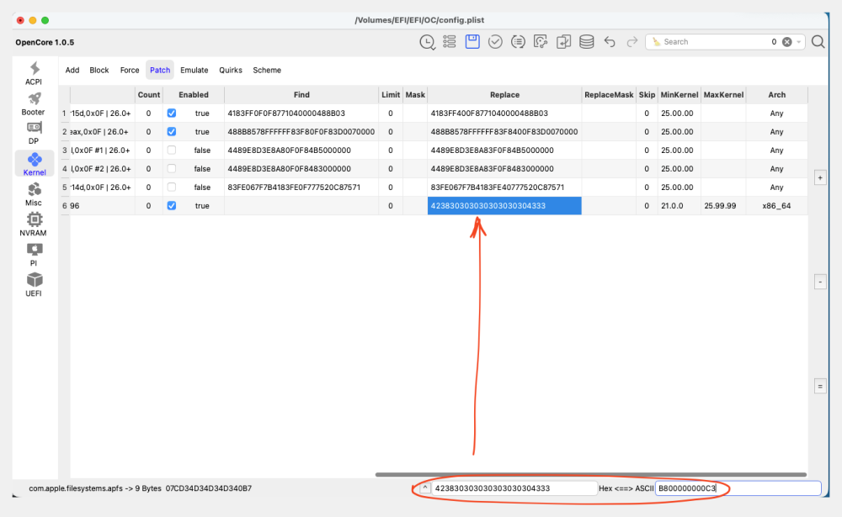The width and height of the screenshot is (842, 517).
Task: Select highlighted Replace cell 423830303030303030304333
Action: 504,205
